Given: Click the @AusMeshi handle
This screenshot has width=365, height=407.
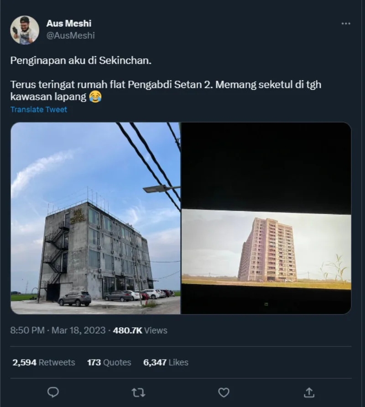Looking at the screenshot, I should point(71,35).
